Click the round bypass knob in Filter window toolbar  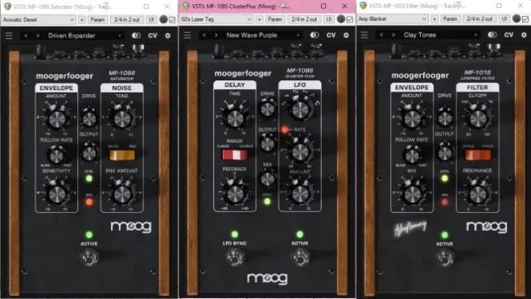tap(517, 19)
